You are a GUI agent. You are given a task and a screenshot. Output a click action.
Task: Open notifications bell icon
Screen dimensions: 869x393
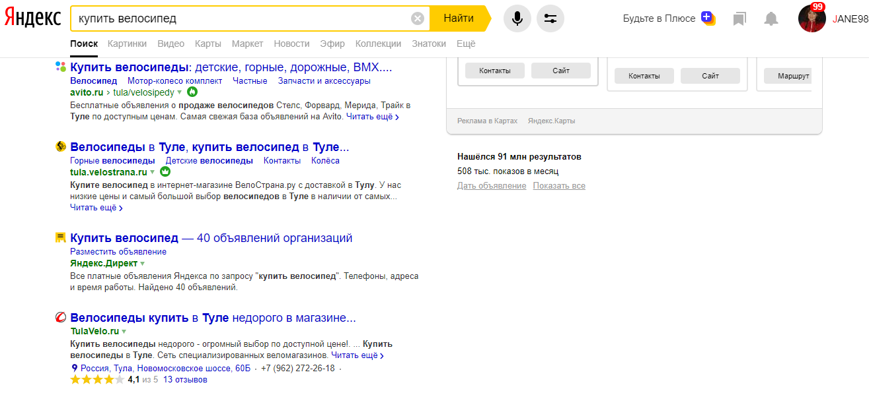tap(771, 18)
